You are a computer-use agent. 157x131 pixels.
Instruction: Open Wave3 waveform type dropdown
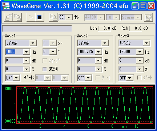(146, 43)
